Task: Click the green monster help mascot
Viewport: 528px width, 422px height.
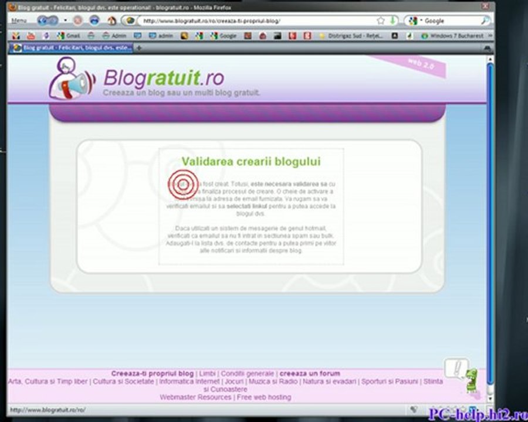Action: [472, 381]
